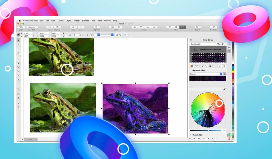The width and height of the screenshot is (272, 159).
Task: Switch to the Page 1 tab
Action: [x=31, y=139]
